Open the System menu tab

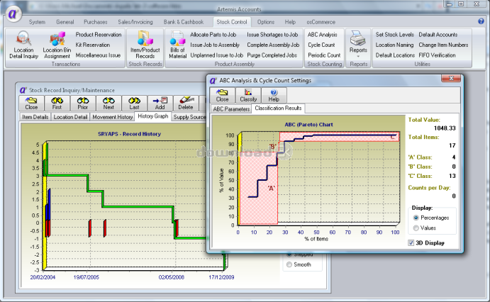click(x=37, y=22)
